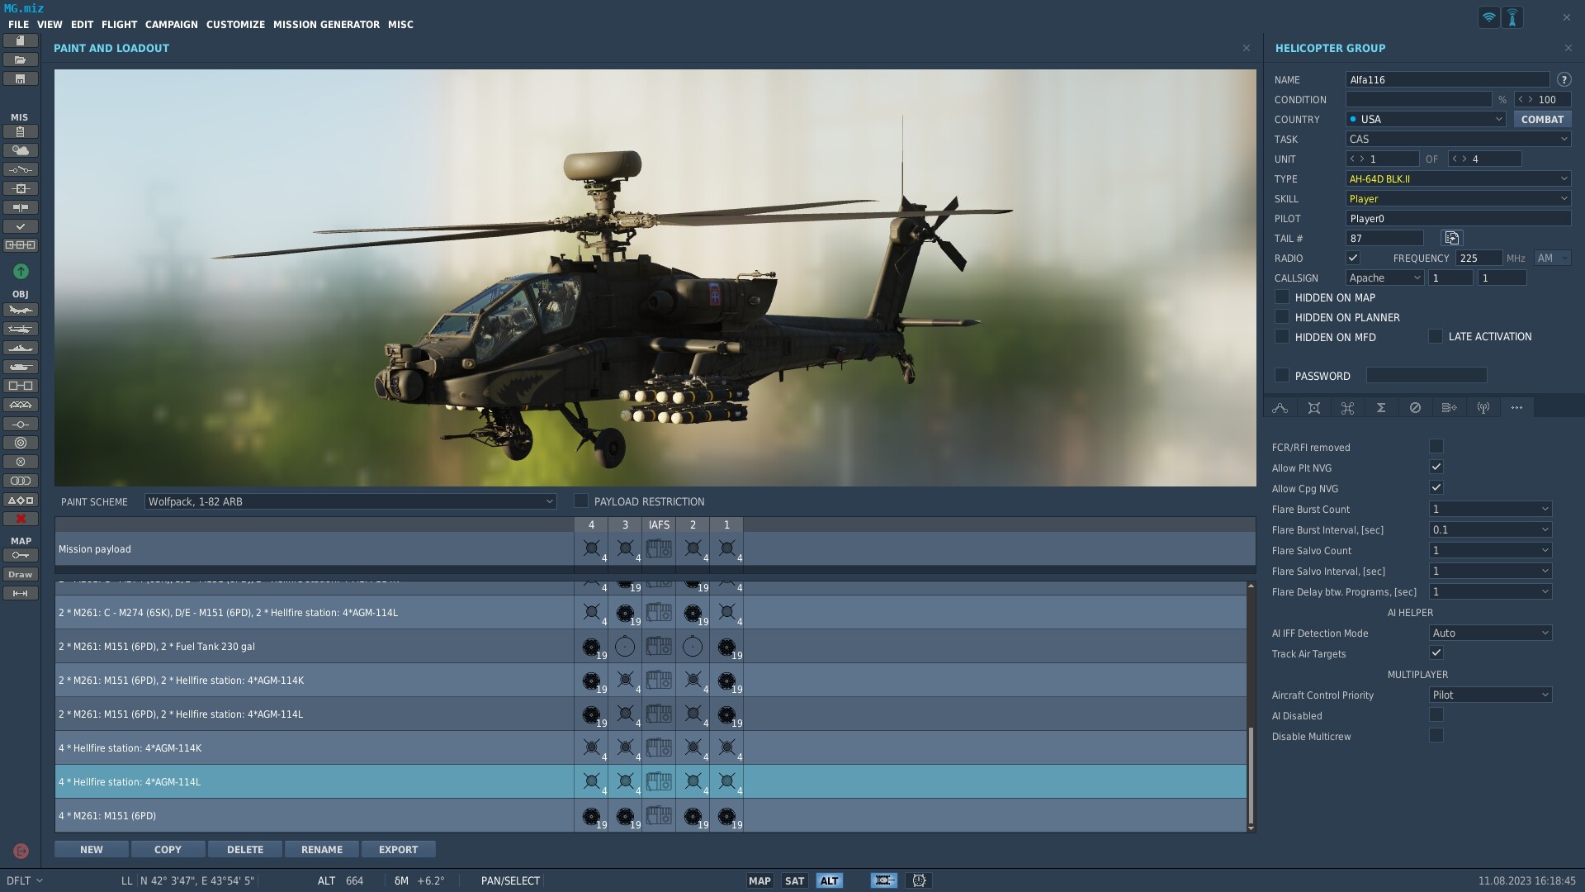Click the COPY payload button
The height and width of the screenshot is (892, 1585).
[168, 849]
